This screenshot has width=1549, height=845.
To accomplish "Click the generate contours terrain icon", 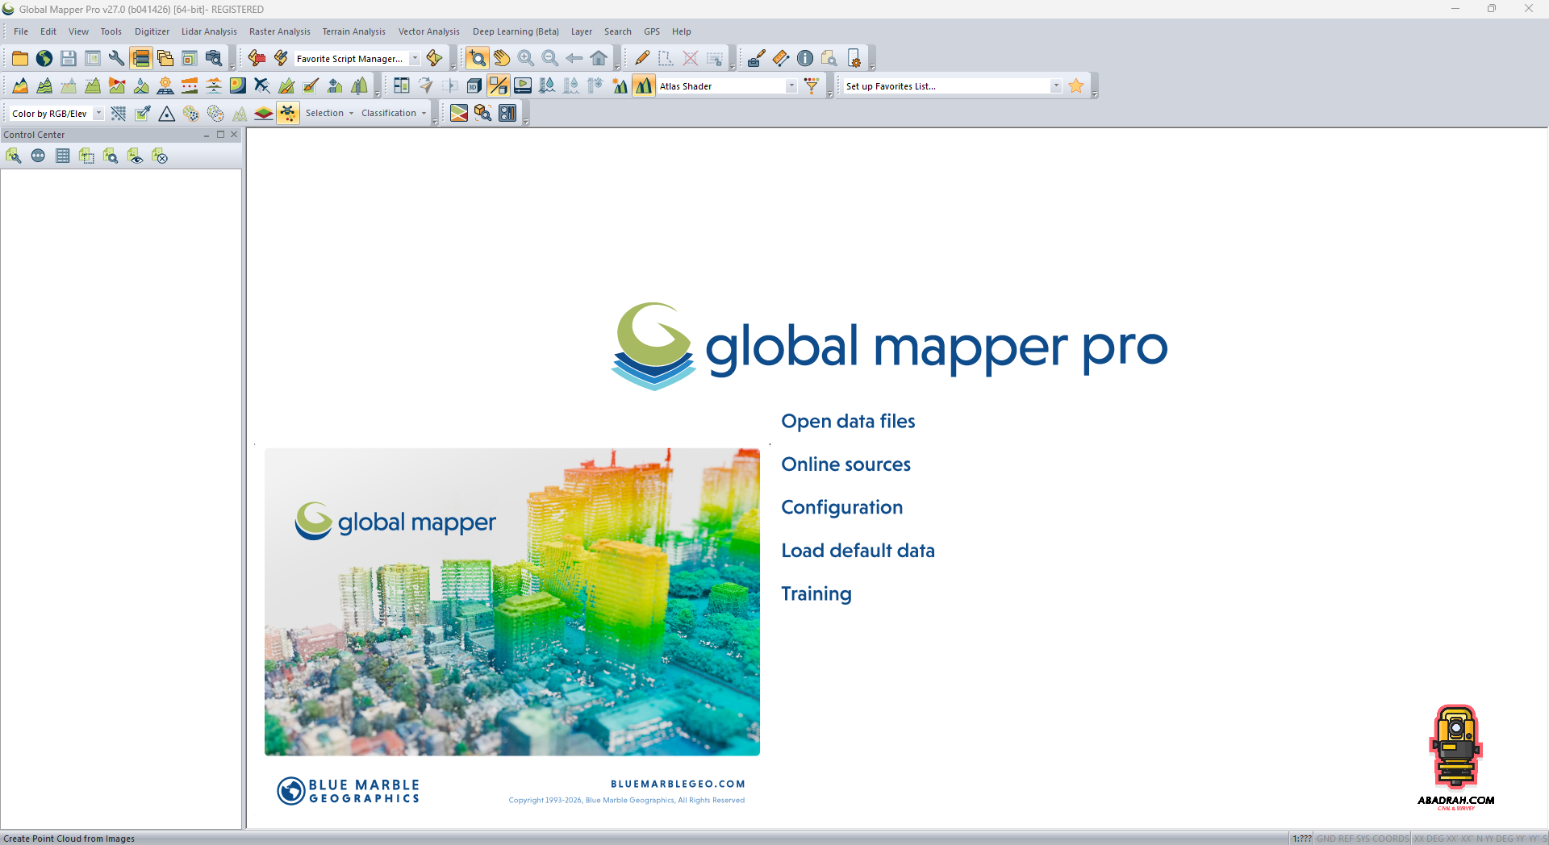I will coord(44,85).
